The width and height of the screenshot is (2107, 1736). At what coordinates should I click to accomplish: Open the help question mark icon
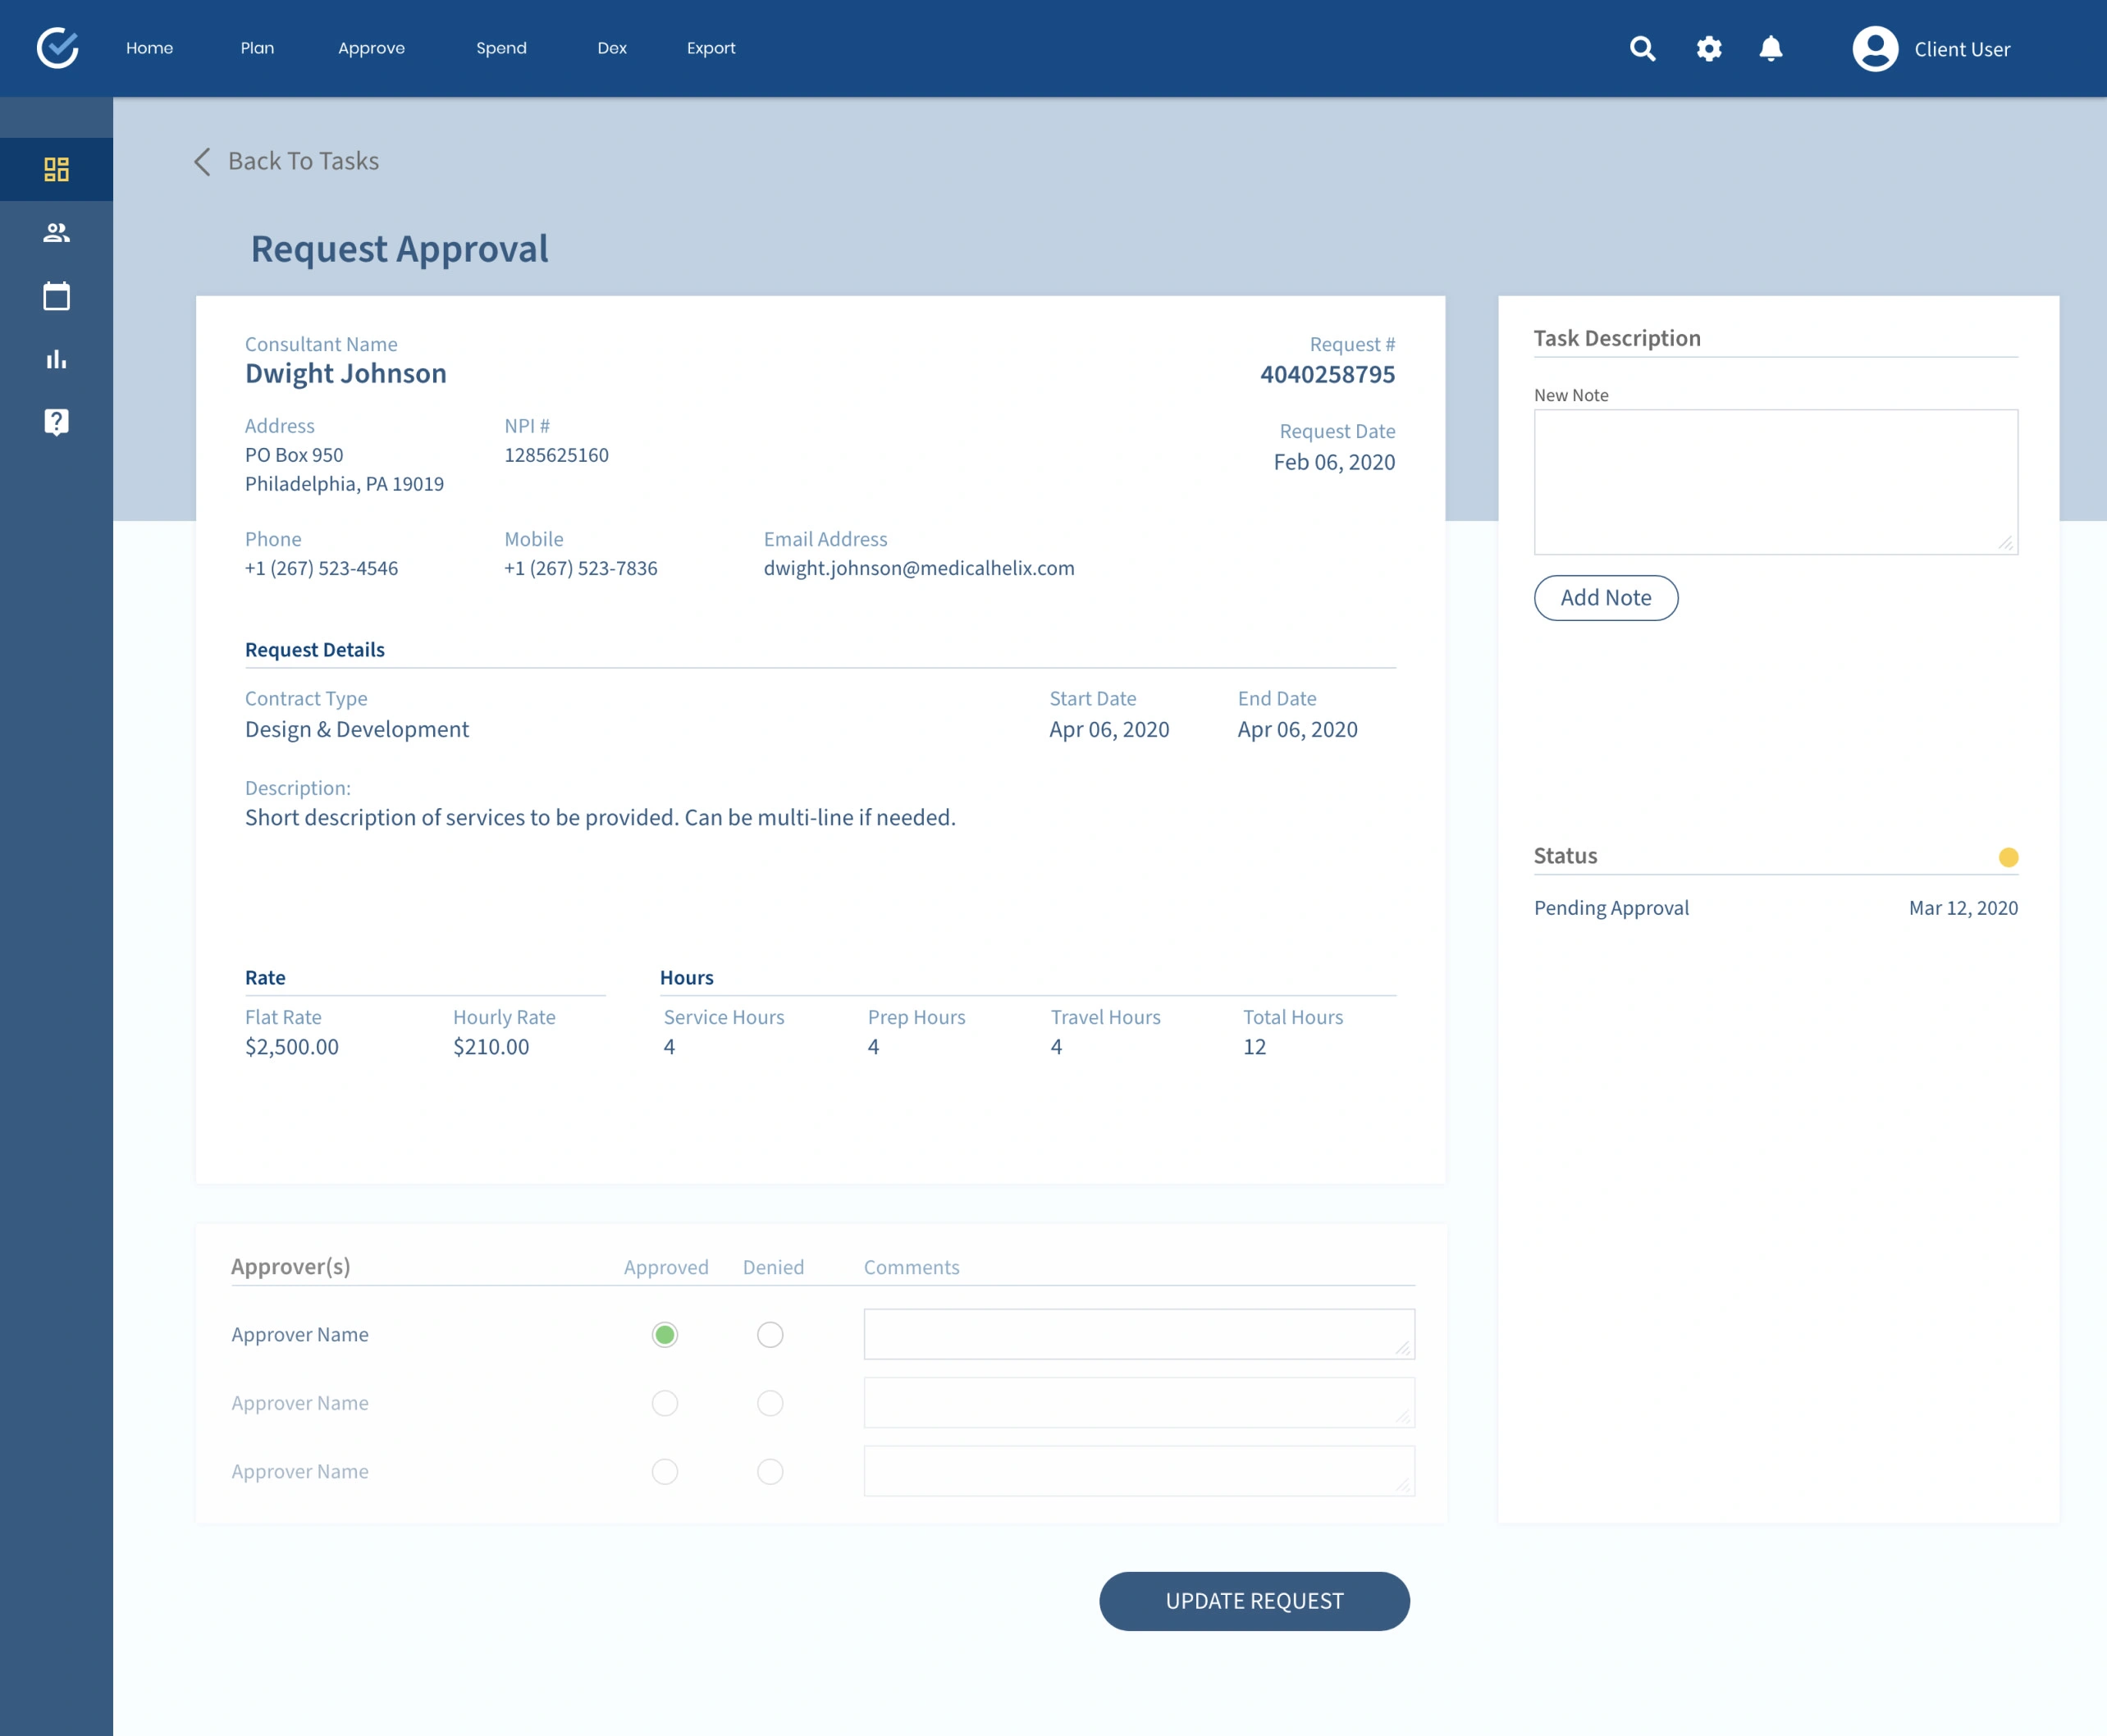tap(57, 422)
